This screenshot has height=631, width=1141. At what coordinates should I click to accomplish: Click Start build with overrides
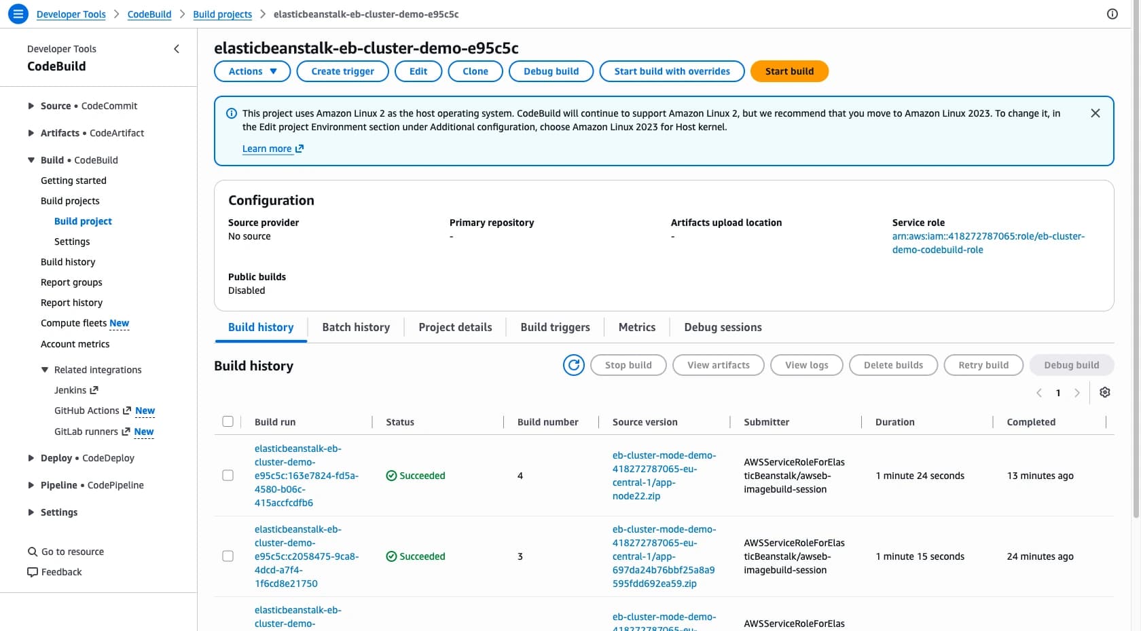tap(672, 71)
